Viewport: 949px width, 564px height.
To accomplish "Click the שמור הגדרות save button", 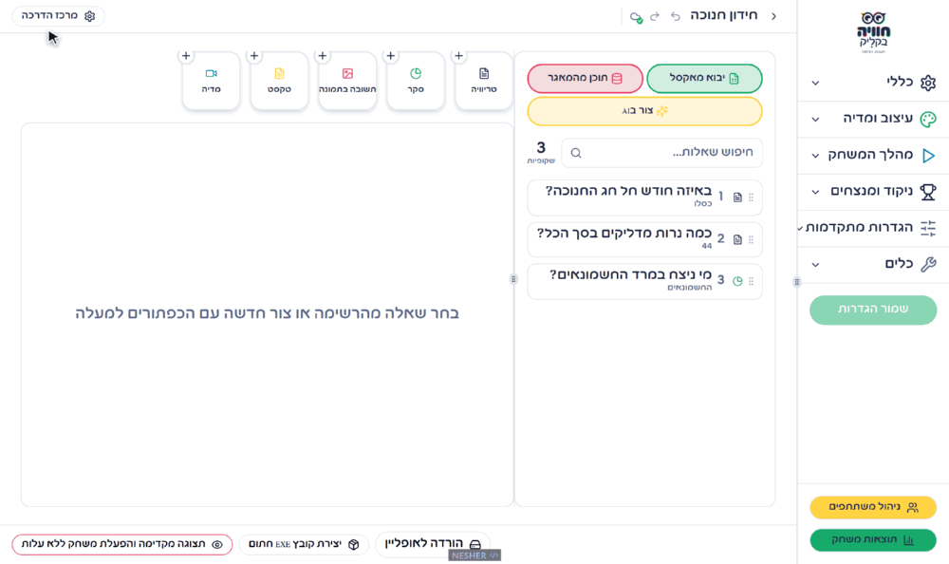I will (873, 310).
